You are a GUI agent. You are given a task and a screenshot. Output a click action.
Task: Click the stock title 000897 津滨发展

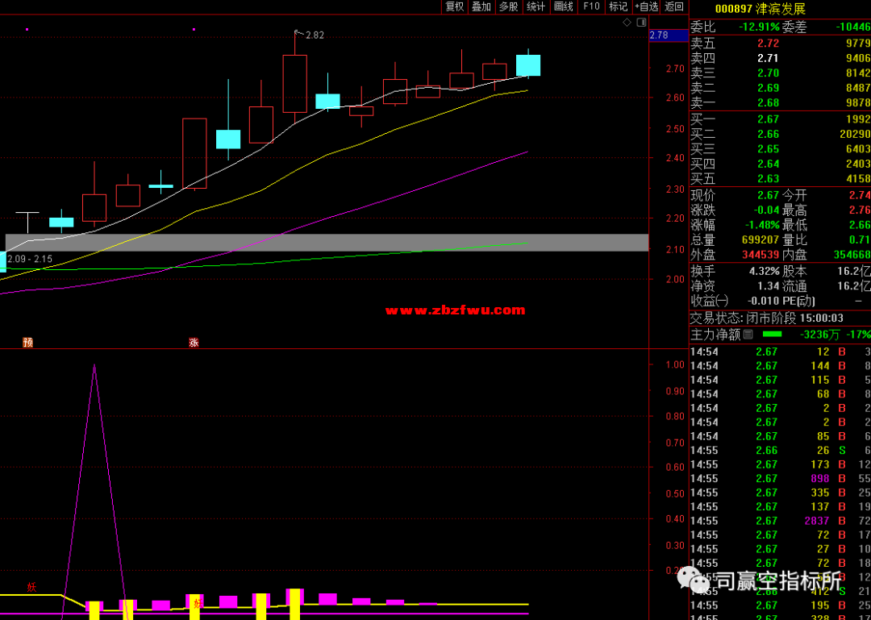pyautogui.click(x=760, y=9)
